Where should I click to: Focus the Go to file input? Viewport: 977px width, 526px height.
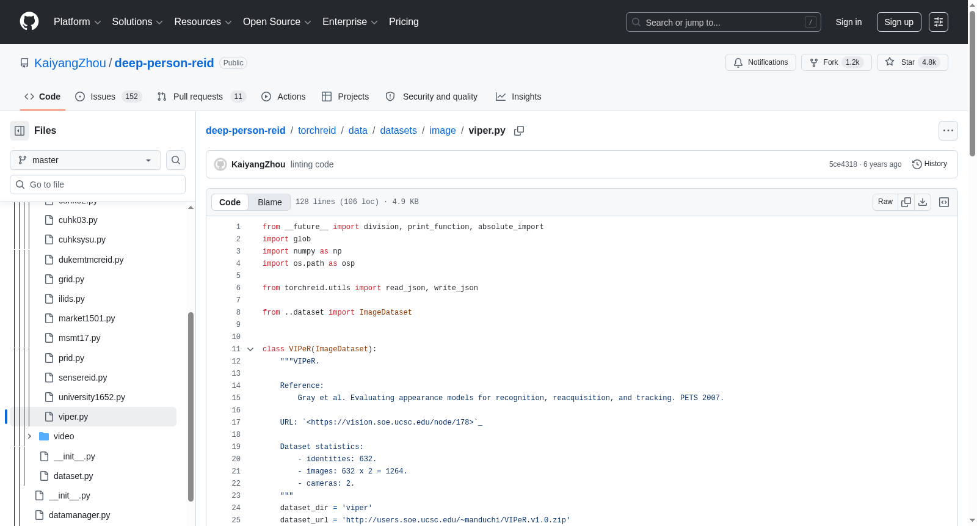pyautogui.click(x=98, y=184)
